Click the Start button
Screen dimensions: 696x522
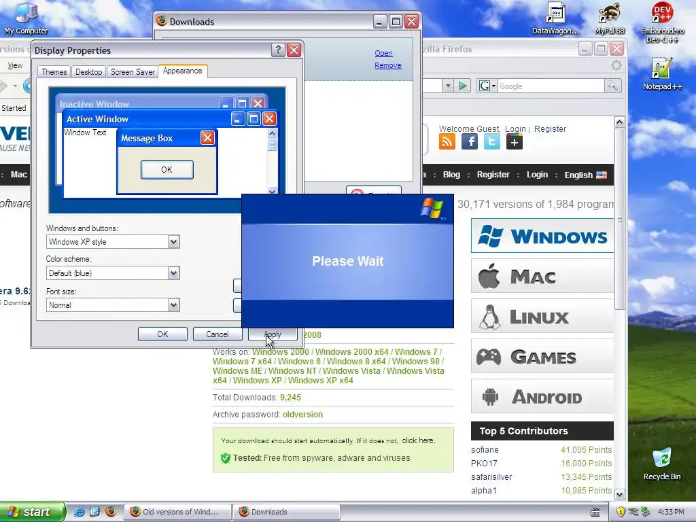pyautogui.click(x=32, y=512)
